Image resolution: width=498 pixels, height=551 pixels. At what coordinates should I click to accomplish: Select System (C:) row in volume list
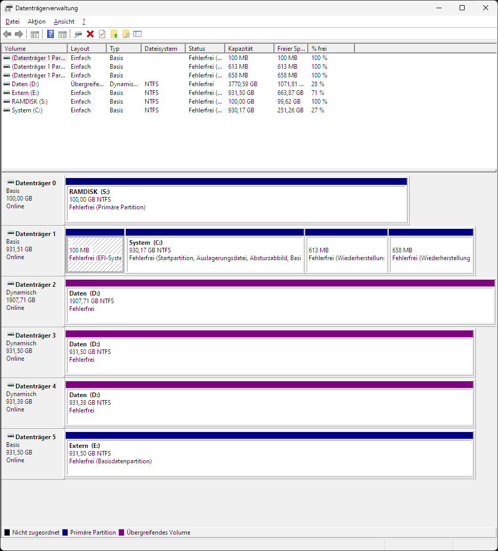point(178,110)
